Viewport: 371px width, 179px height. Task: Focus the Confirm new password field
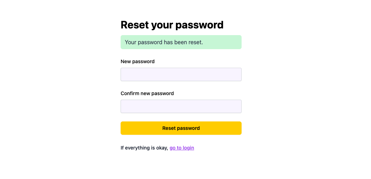coord(181,106)
